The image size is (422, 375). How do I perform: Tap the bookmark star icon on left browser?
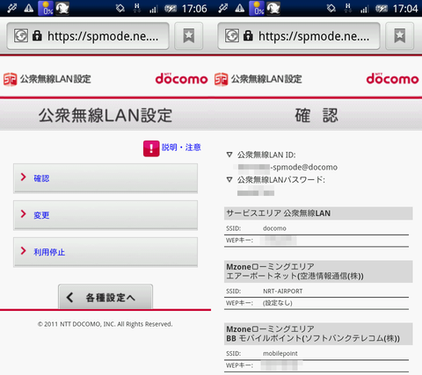(189, 36)
